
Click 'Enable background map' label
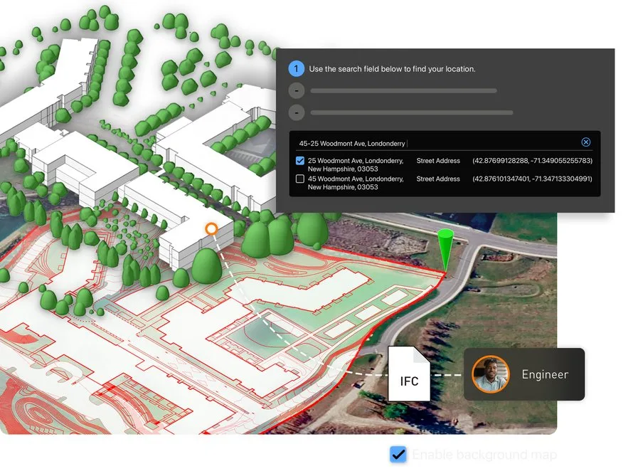[x=484, y=455]
